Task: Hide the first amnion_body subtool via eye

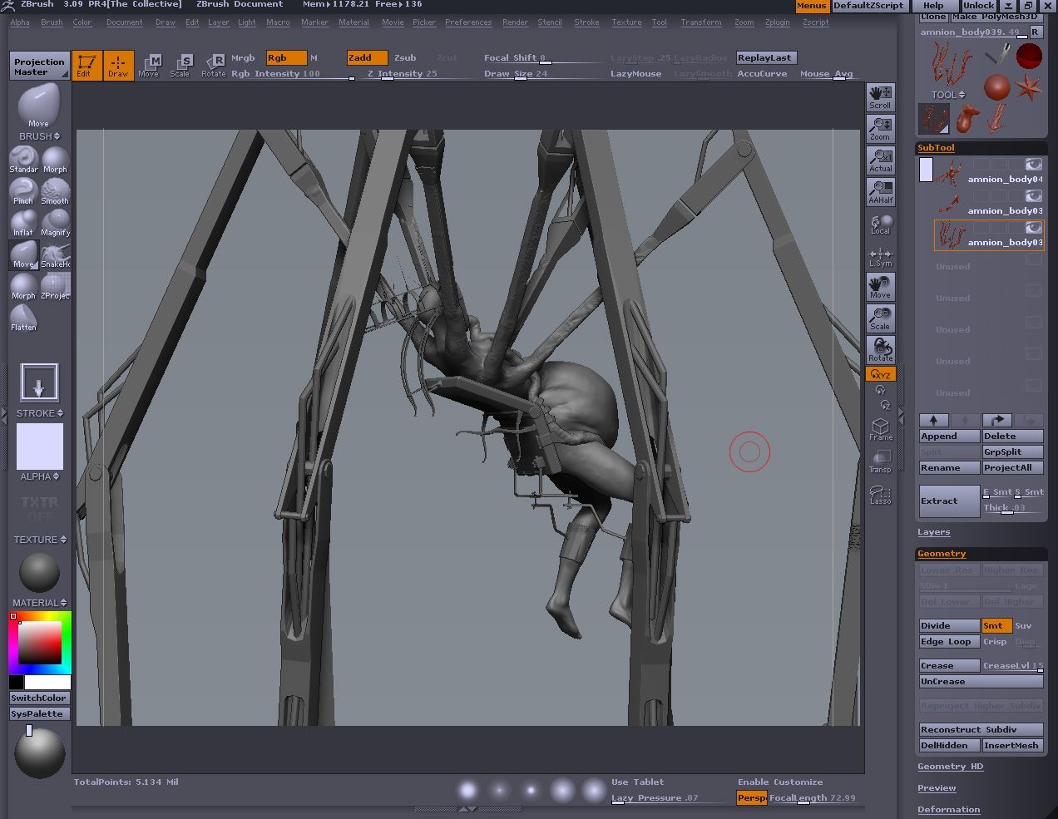Action: pyautogui.click(x=1033, y=165)
